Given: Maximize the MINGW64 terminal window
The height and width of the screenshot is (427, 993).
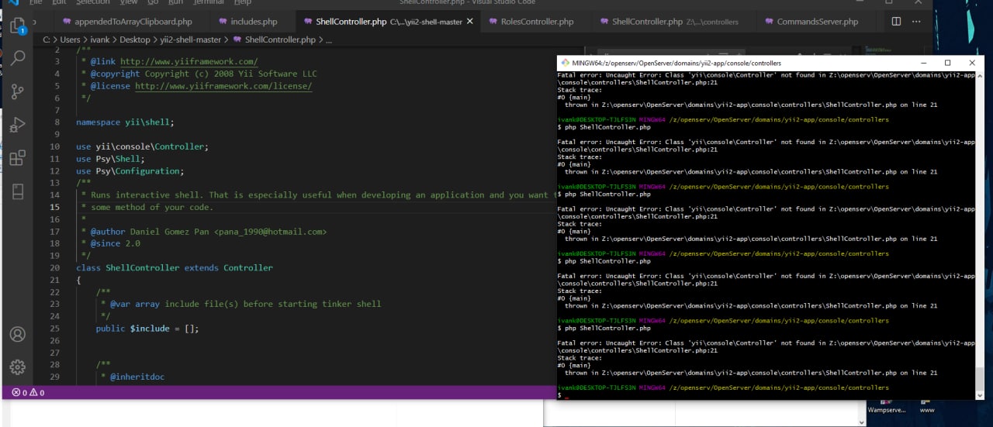Looking at the screenshot, I should (947, 63).
